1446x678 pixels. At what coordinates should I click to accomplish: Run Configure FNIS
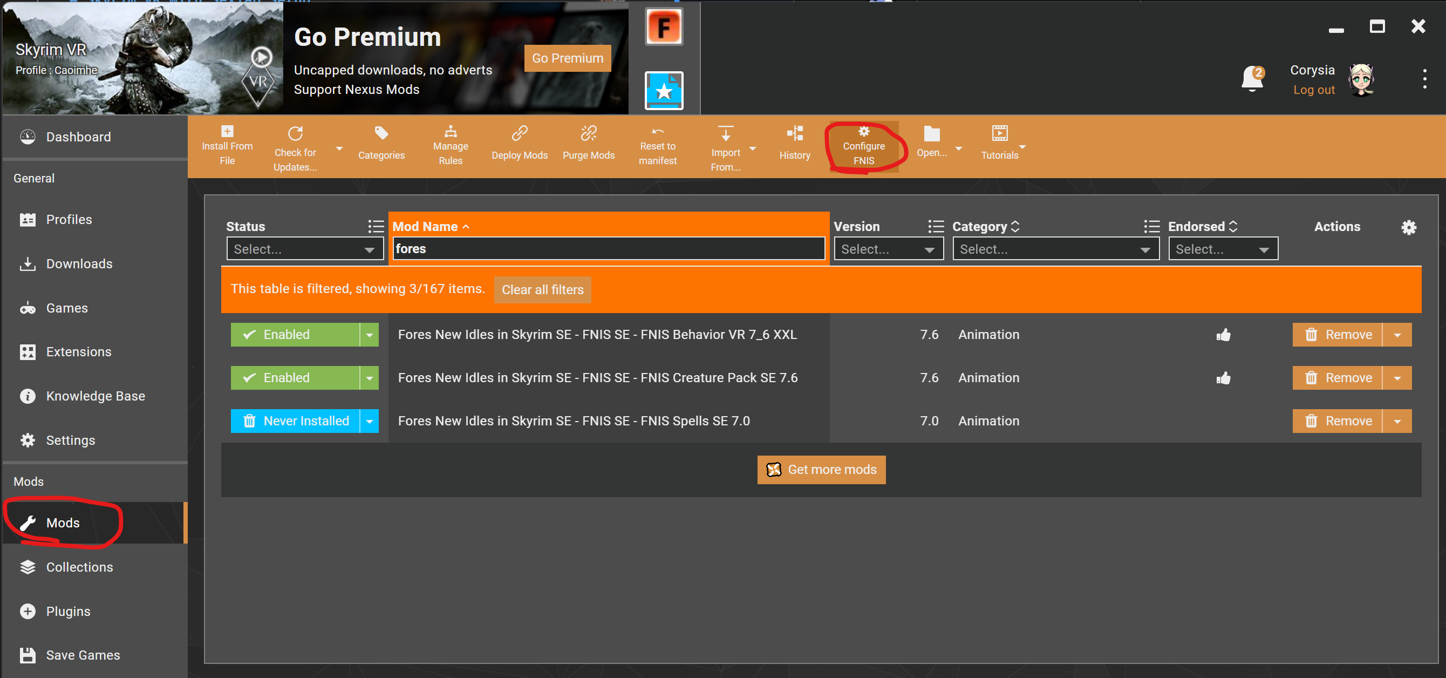click(x=863, y=147)
